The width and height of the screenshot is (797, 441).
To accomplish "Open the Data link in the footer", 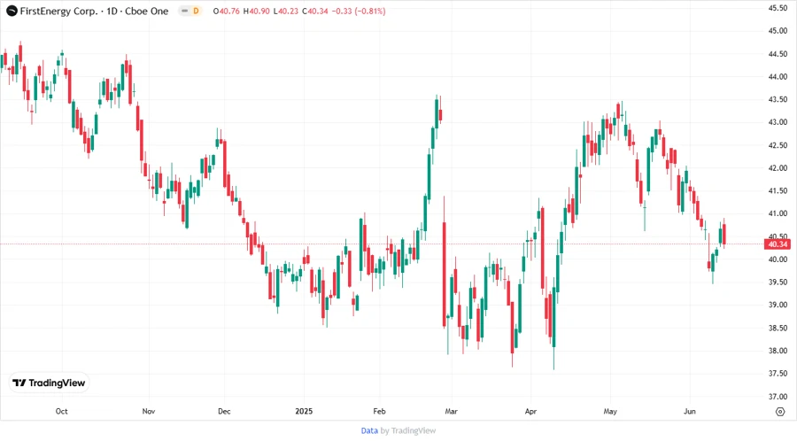I will point(369,430).
